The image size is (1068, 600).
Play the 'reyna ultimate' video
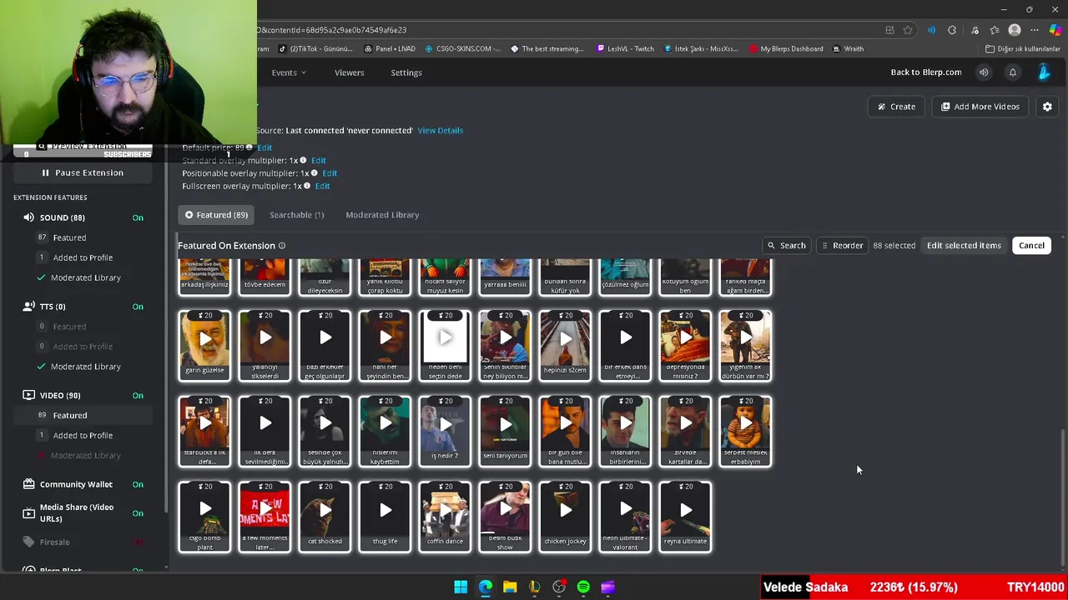tap(686, 509)
